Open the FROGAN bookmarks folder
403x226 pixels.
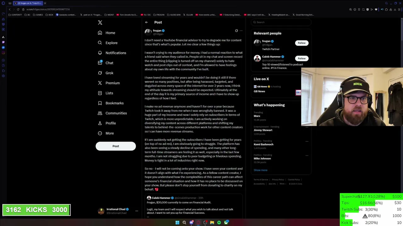159,15
